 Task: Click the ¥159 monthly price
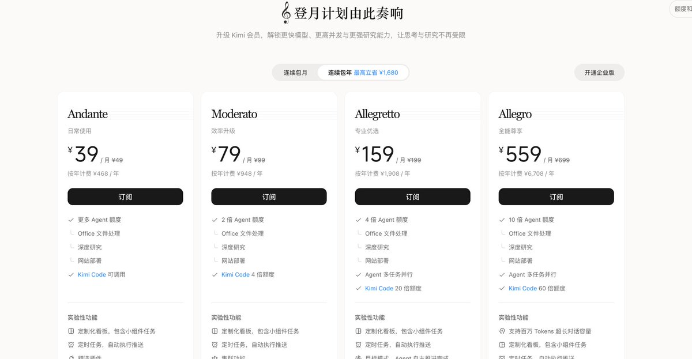point(374,154)
